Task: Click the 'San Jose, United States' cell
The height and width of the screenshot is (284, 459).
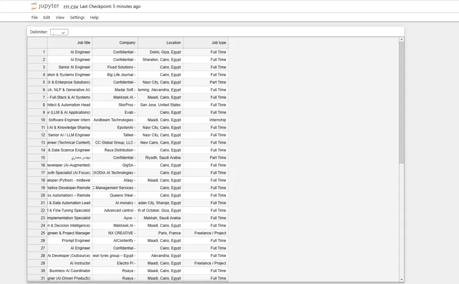Action: point(161,105)
